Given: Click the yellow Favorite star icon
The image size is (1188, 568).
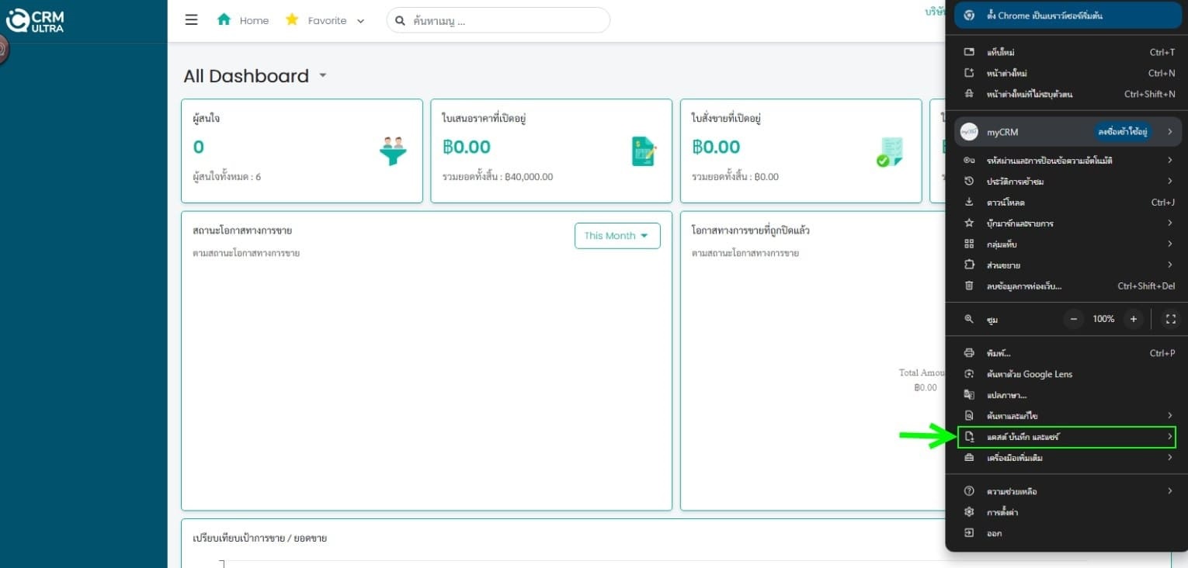Looking at the screenshot, I should click(292, 19).
